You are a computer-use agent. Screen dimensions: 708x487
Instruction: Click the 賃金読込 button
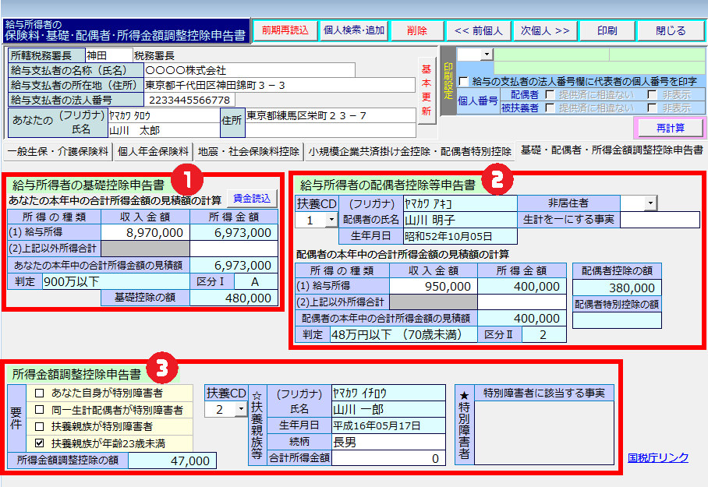[x=252, y=198]
